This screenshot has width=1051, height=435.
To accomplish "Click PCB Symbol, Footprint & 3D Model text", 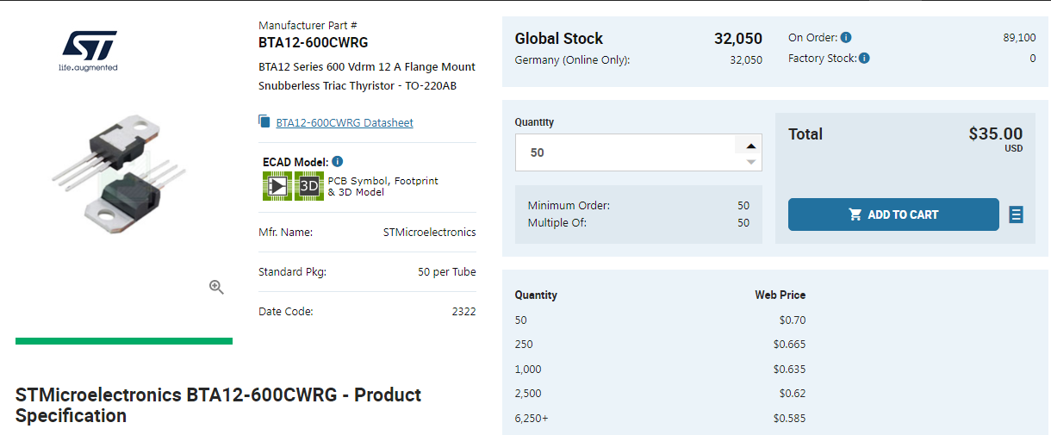I will click(383, 186).
